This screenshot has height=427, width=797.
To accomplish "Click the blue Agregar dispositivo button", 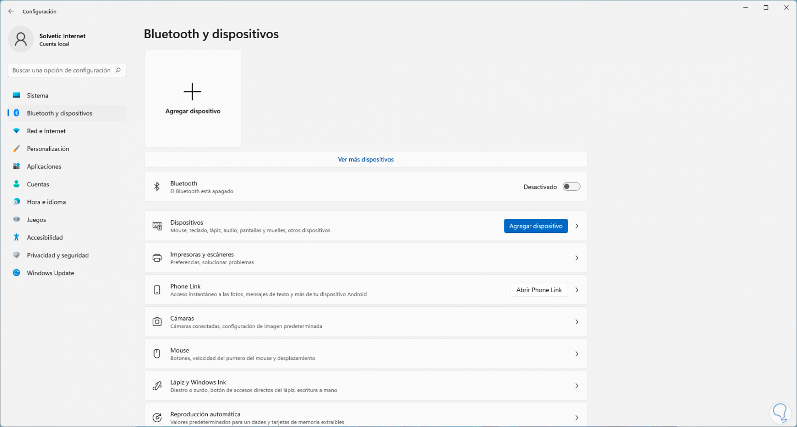I will (x=536, y=226).
